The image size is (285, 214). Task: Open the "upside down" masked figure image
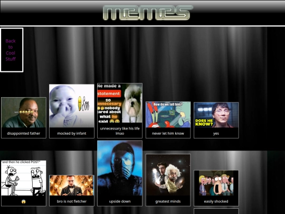[x=120, y=168]
